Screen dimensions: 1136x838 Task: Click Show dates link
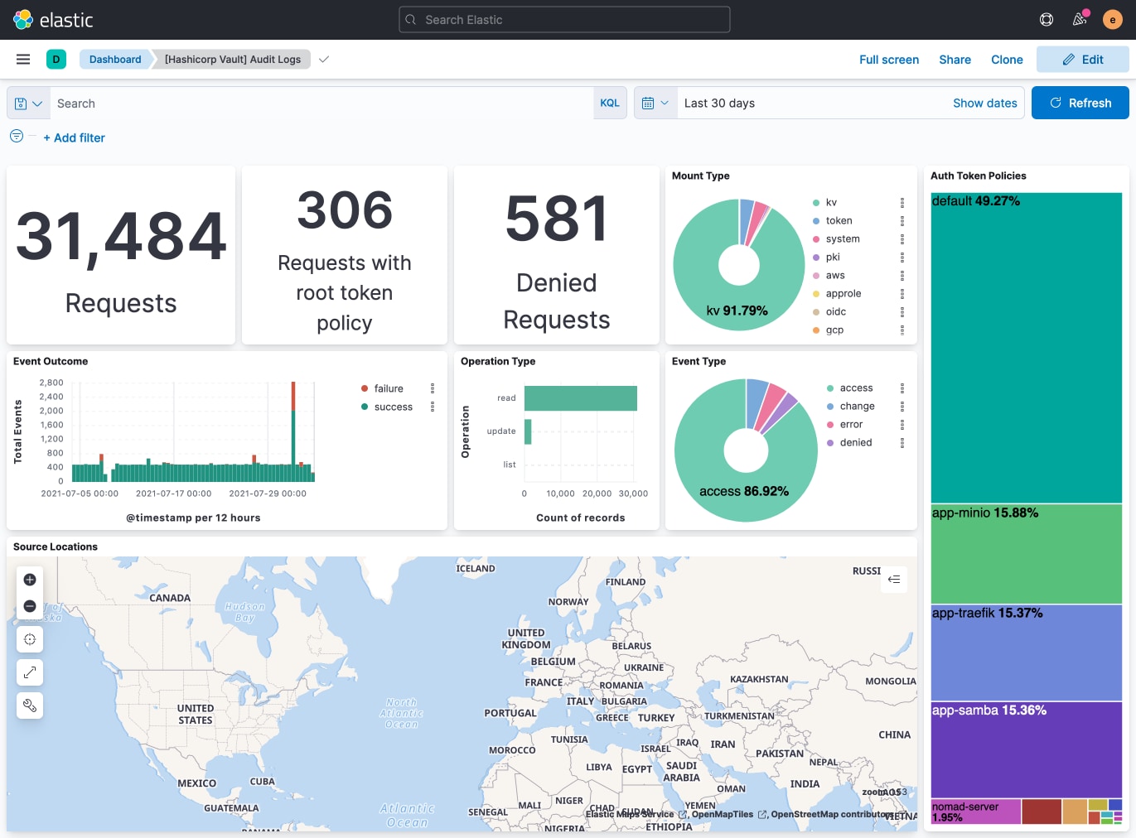tap(985, 104)
